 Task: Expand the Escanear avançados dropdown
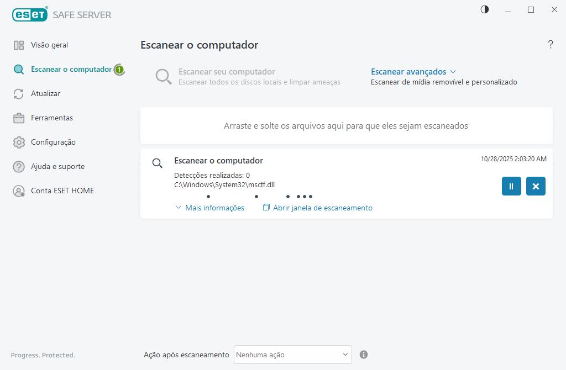click(413, 71)
